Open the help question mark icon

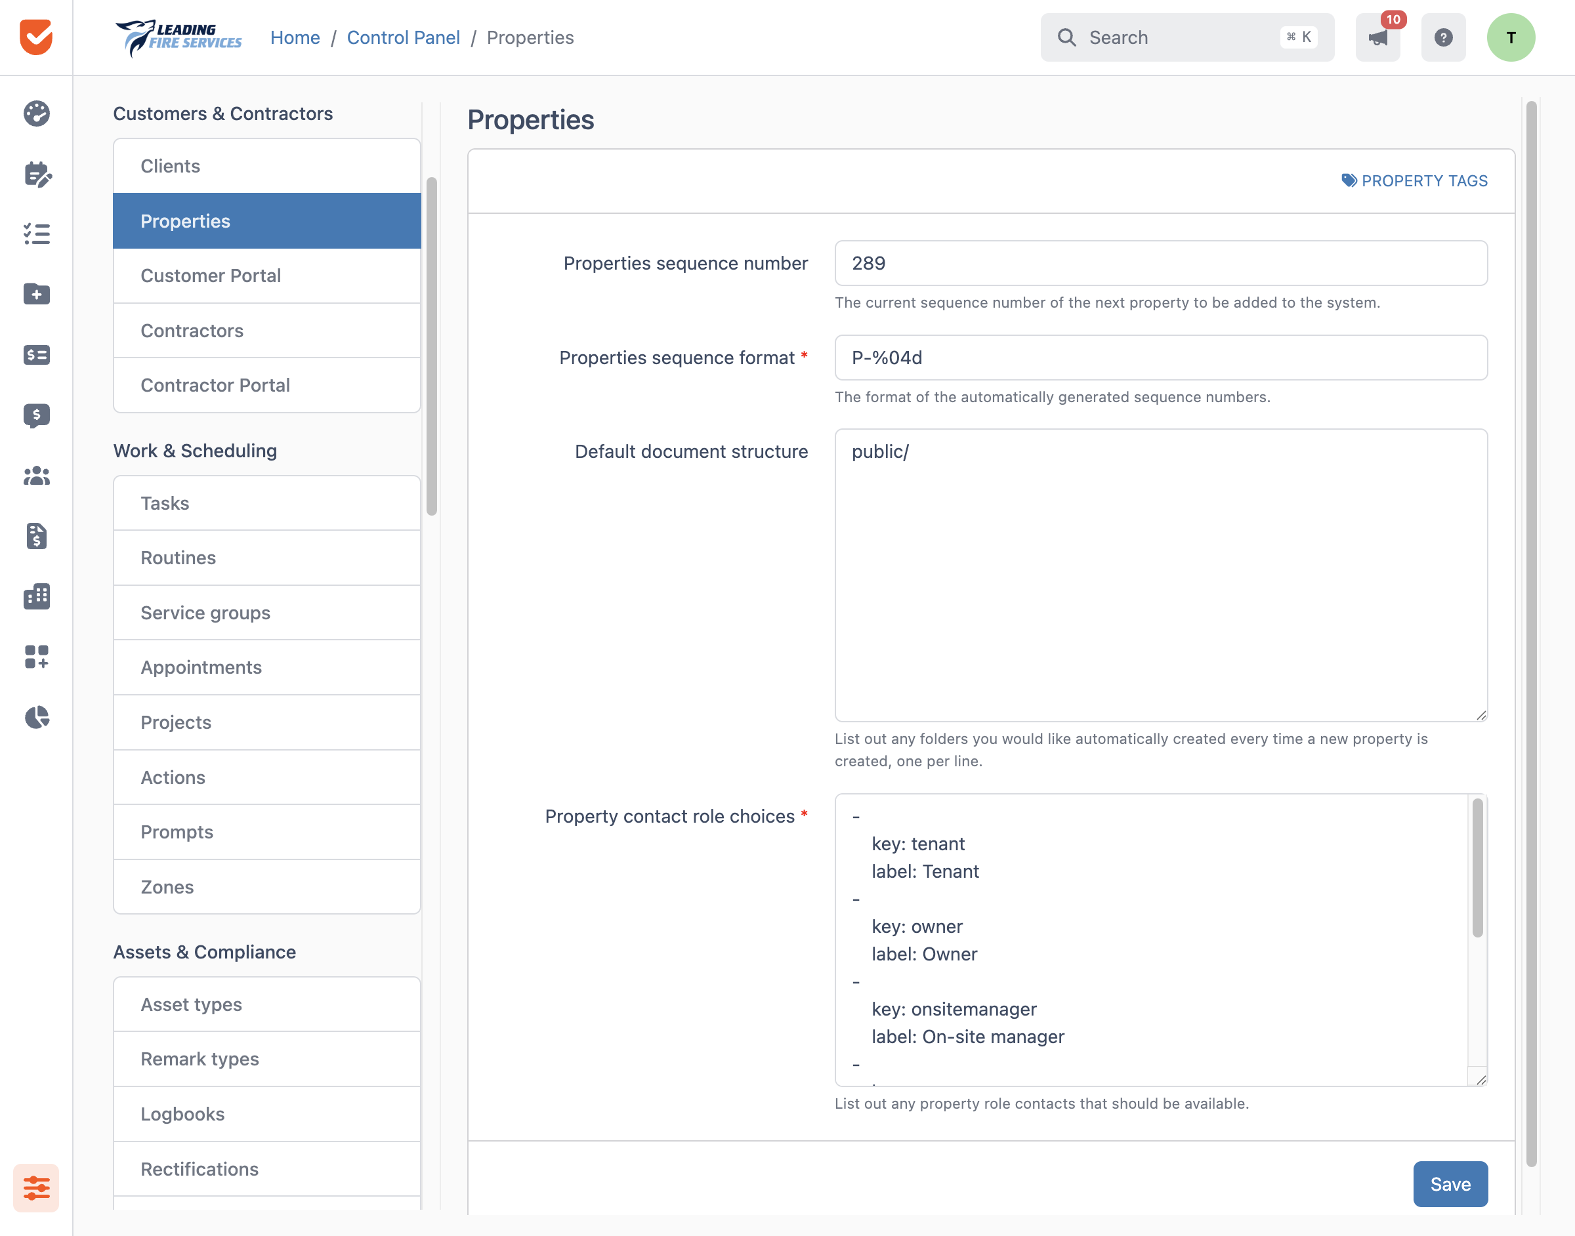pos(1443,37)
